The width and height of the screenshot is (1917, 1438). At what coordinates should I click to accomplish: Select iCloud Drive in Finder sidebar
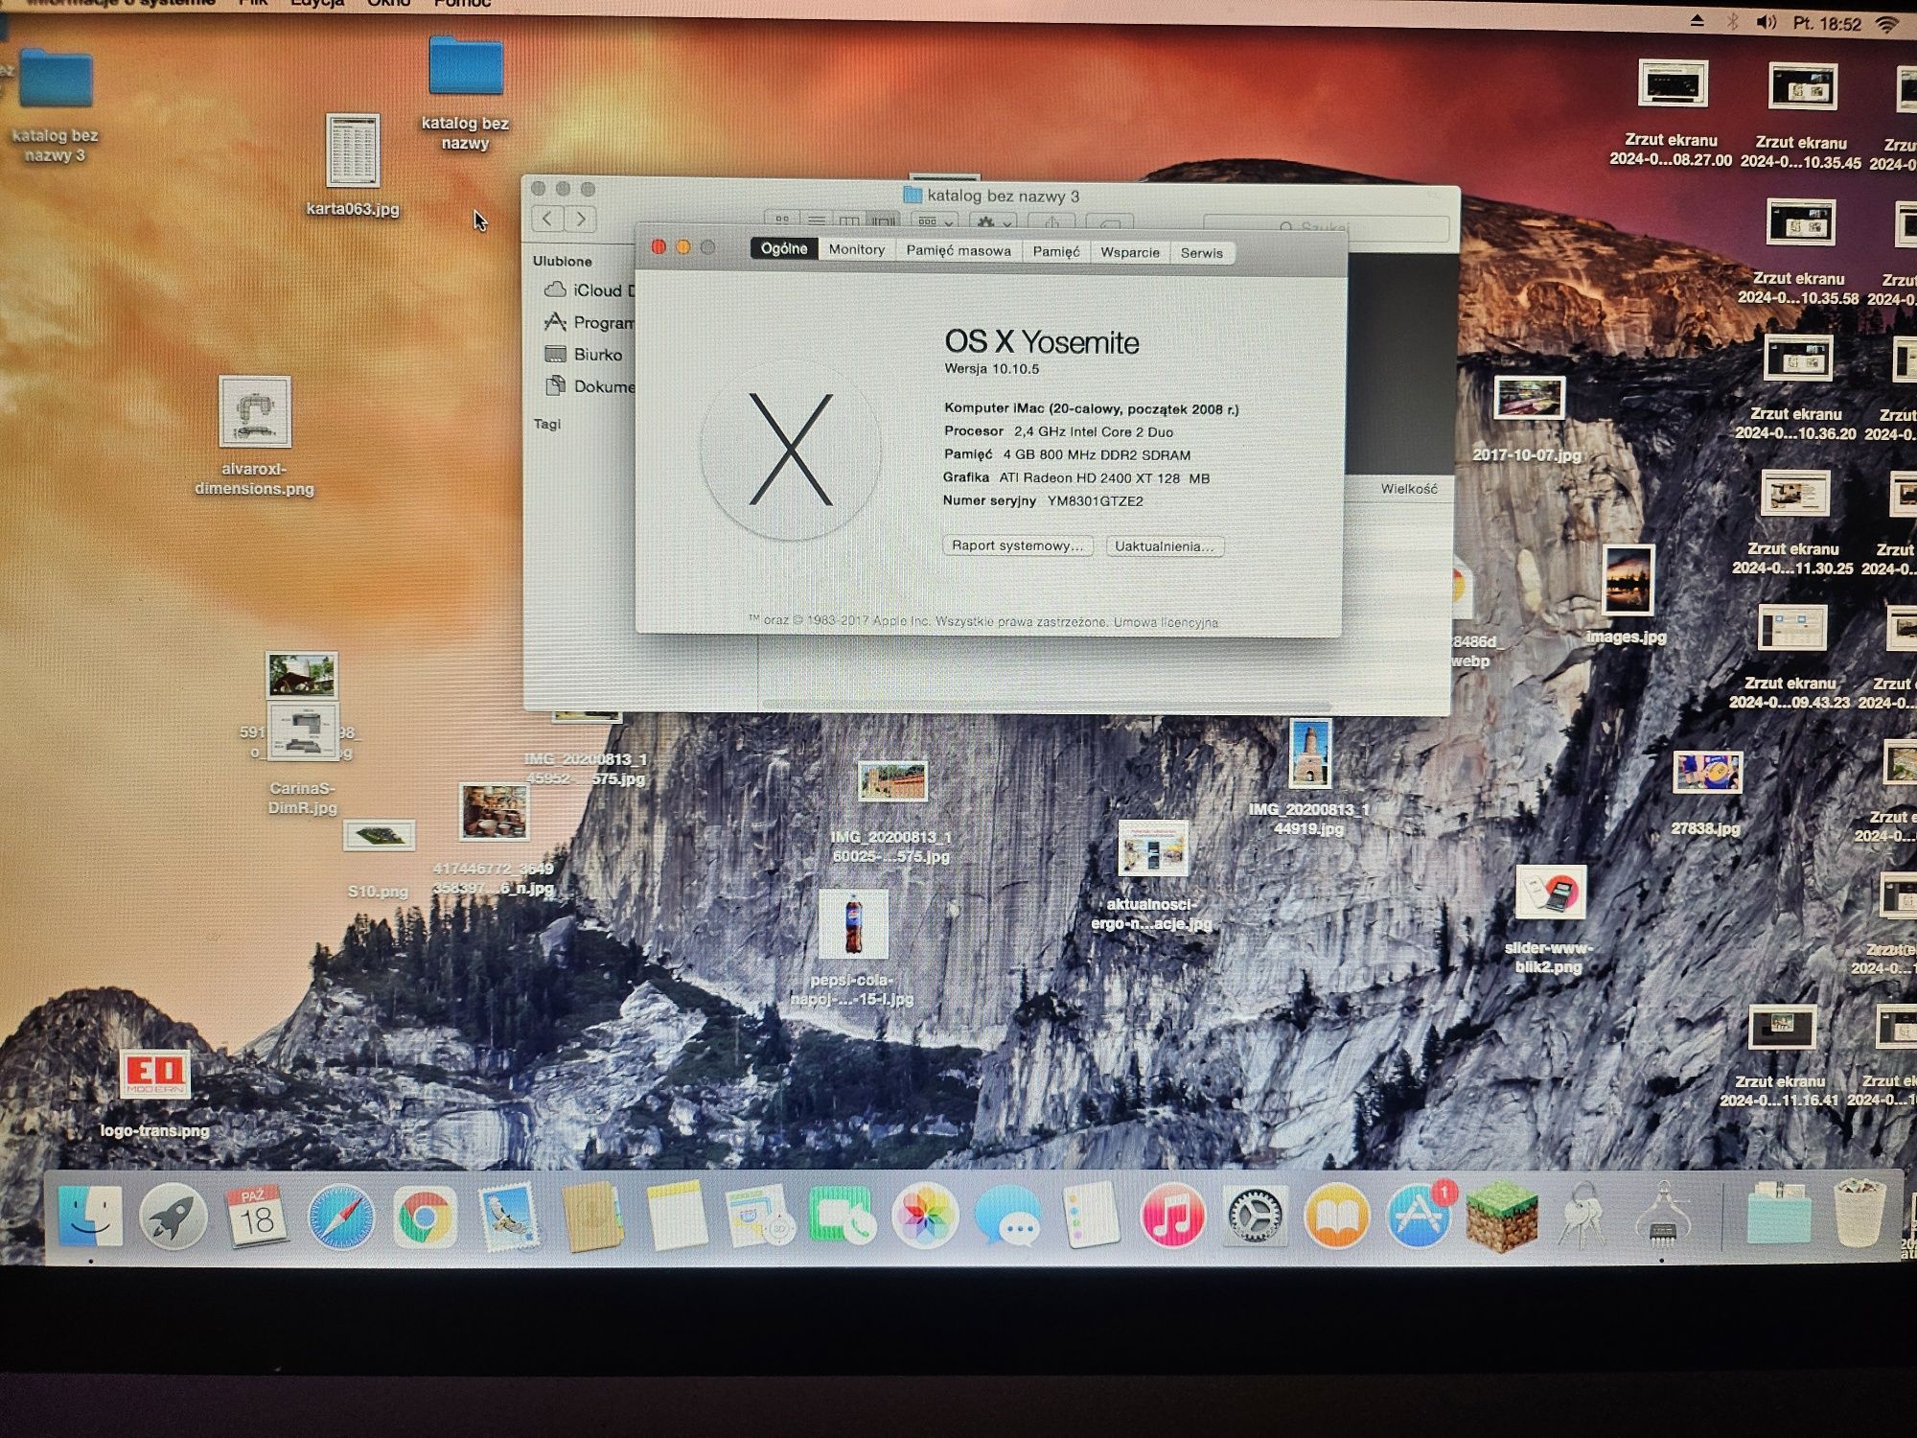tap(589, 290)
